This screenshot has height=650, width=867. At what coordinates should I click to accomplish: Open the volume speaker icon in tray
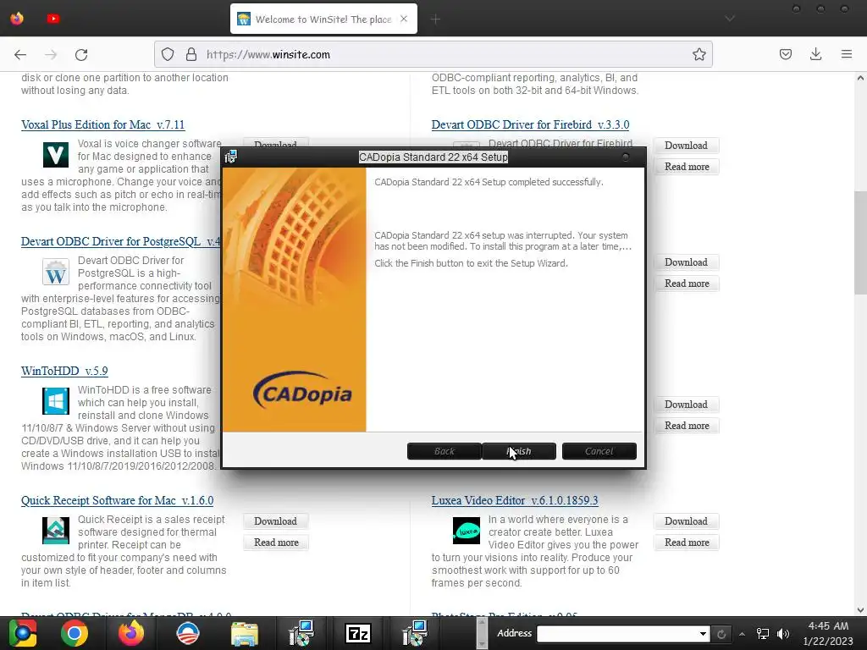(x=783, y=634)
